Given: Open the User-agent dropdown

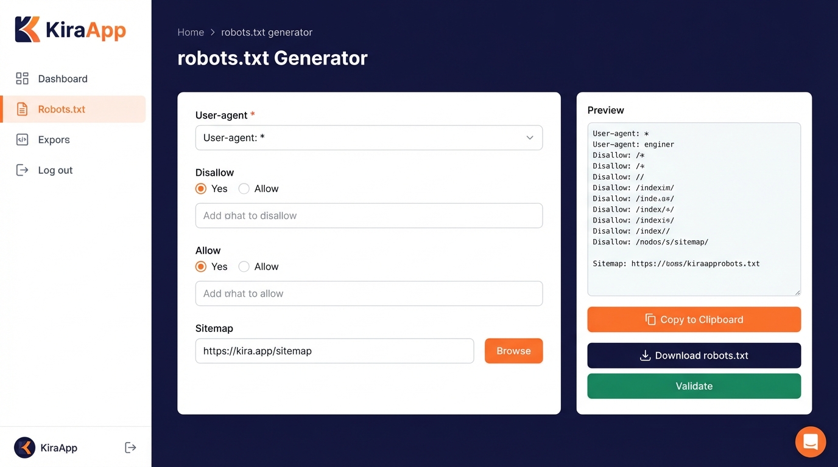Looking at the screenshot, I should (368, 138).
